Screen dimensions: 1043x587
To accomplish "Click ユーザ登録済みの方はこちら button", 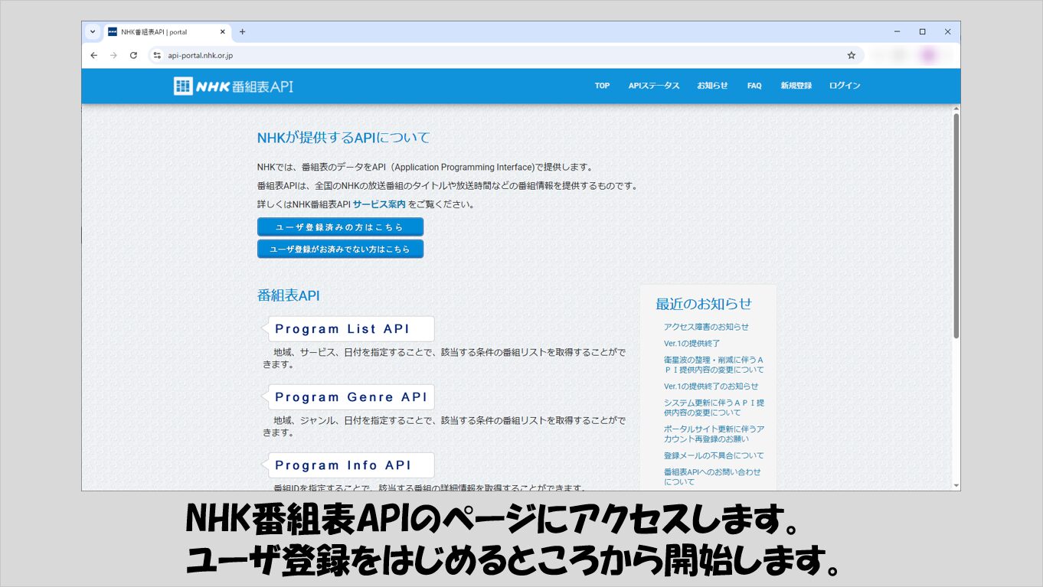I will tap(340, 227).
